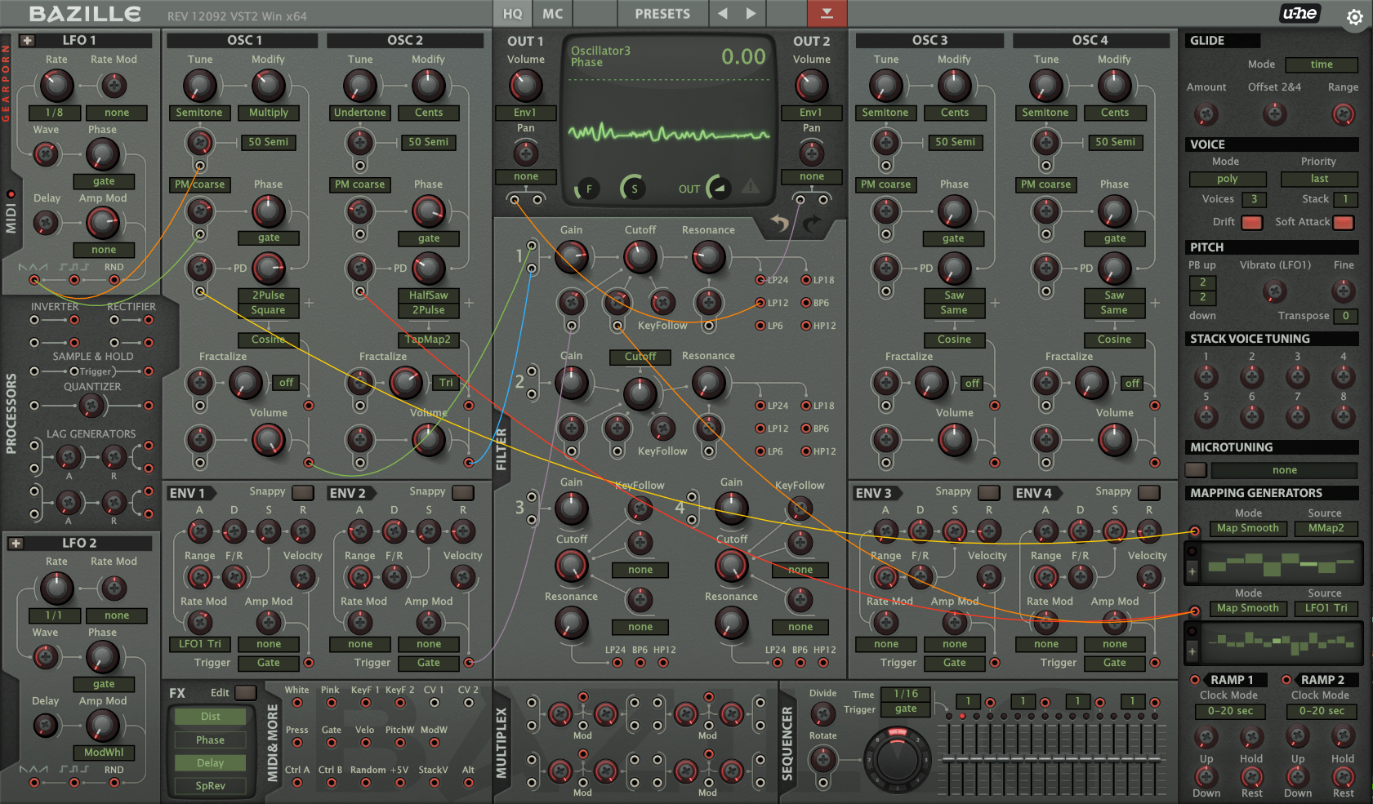This screenshot has width=1373, height=804.
Task: Switch on the HQ mode tab
Action: tap(512, 14)
